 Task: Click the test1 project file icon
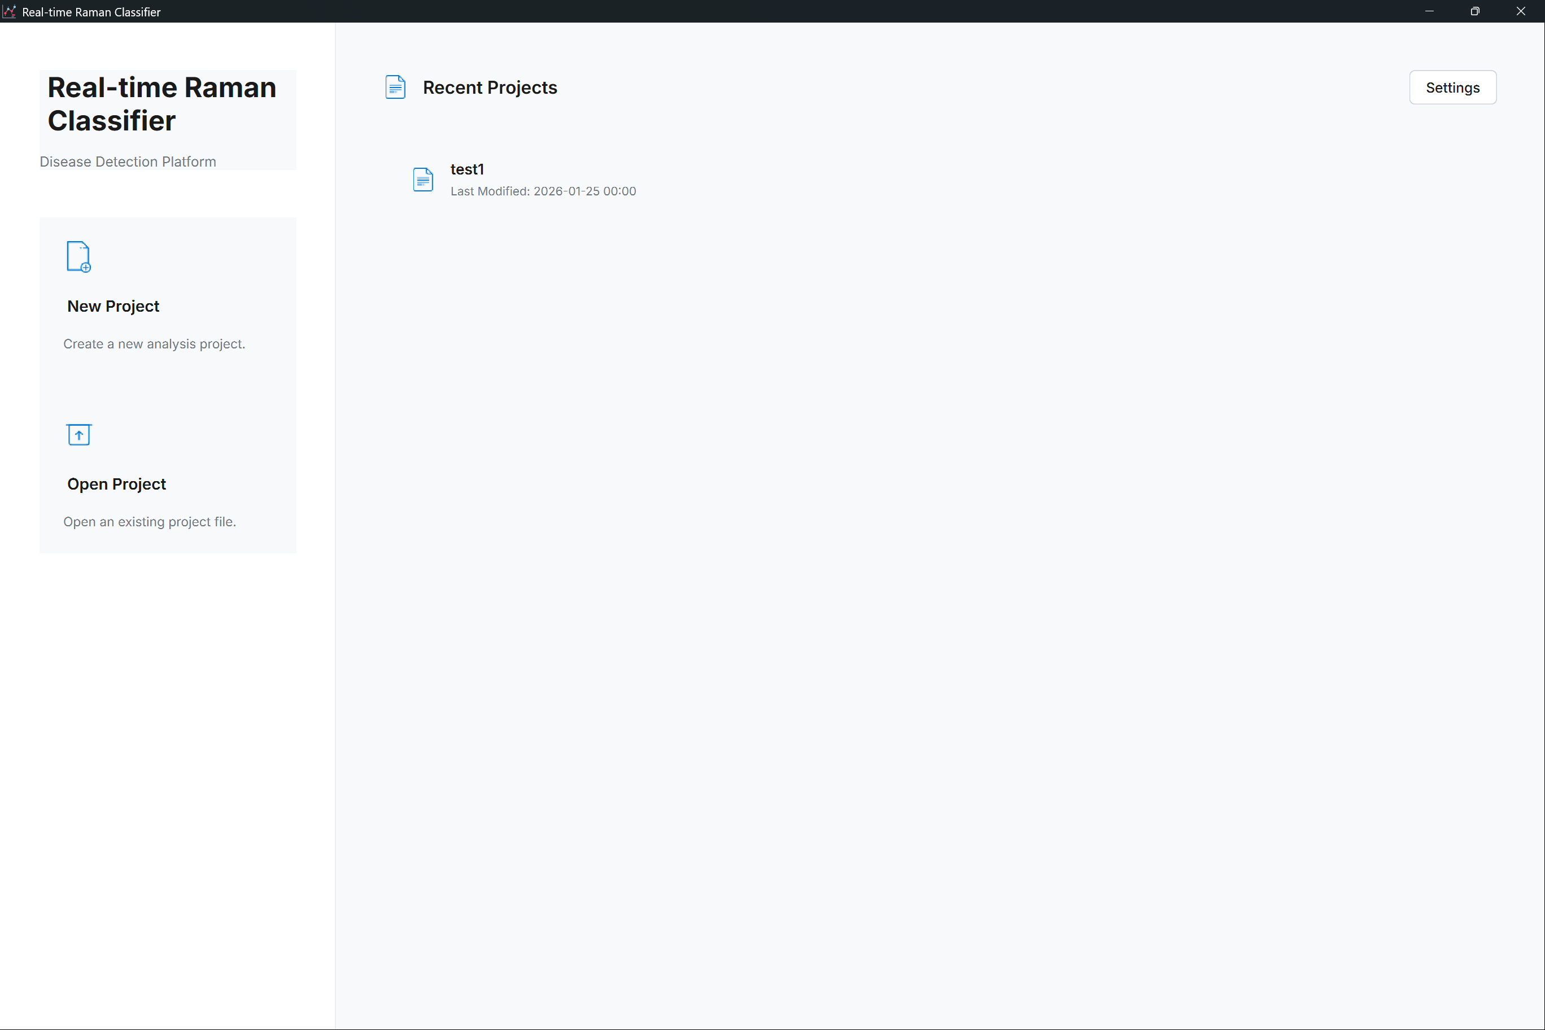423,180
